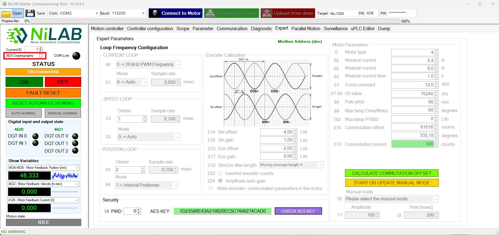Open the Diagnostic tab

coord(262,29)
